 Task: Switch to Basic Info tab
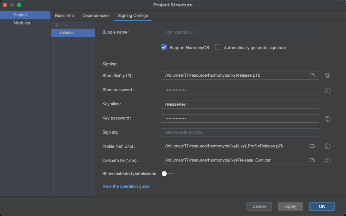[65, 16]
